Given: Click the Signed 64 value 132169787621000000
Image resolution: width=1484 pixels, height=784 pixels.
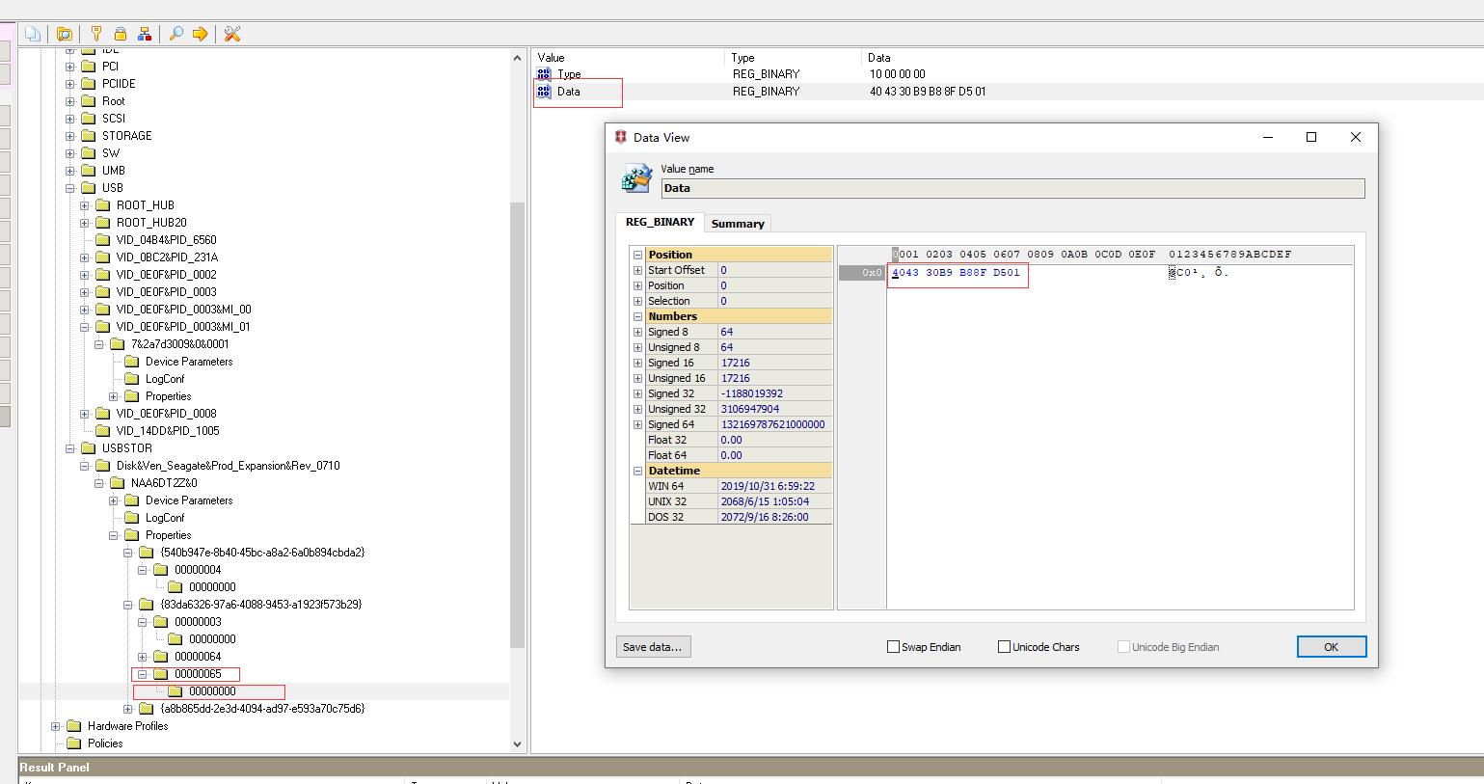Looking at the screenshot, I should point(772,424).
